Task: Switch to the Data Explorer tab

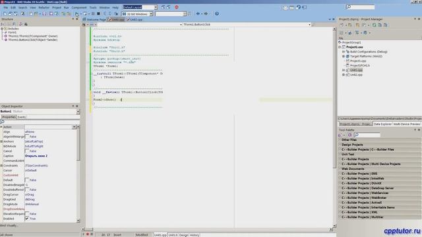Action: 382,124
